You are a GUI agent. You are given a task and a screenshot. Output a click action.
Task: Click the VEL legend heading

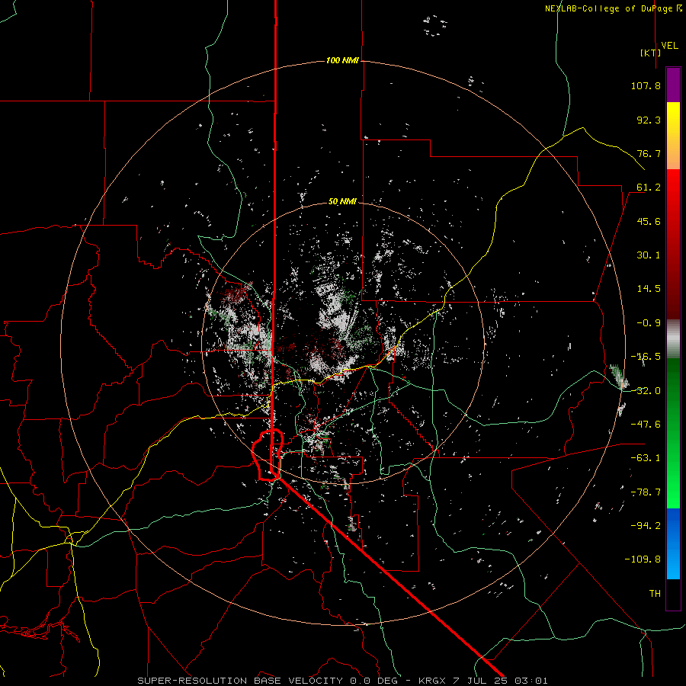(x=669, y=46)
